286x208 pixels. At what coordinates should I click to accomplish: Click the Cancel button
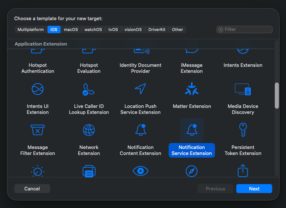coord(32,189)
